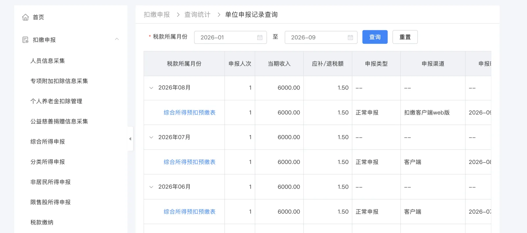Open the end month calendar icon
This screenshot has width=527, height=233.
(350, 37)
